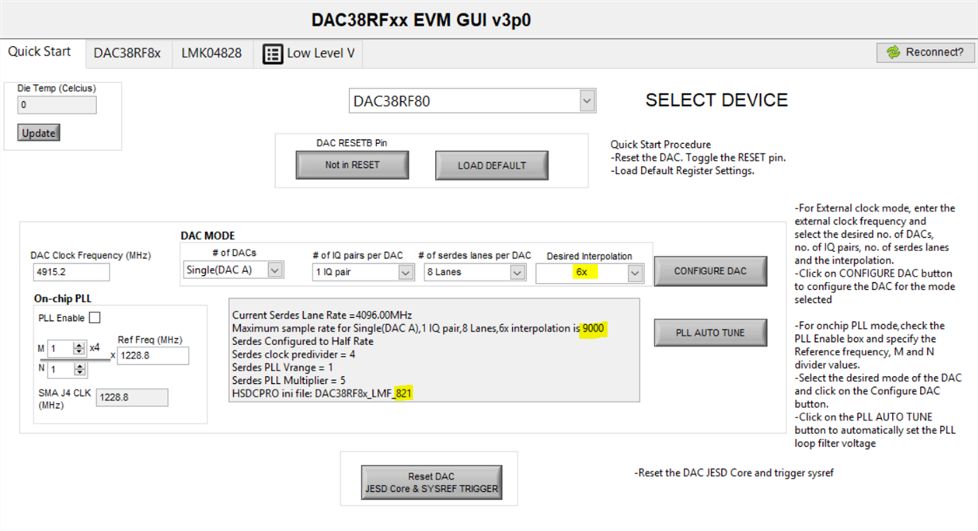This screenshot has width=978, height=531.
Task: Click the 'Serdes clock predivider = 4' line
Action: [293, 354]
